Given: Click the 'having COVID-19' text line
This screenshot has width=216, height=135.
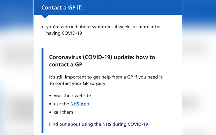Looking at the screenshot, I should [64, 33].
